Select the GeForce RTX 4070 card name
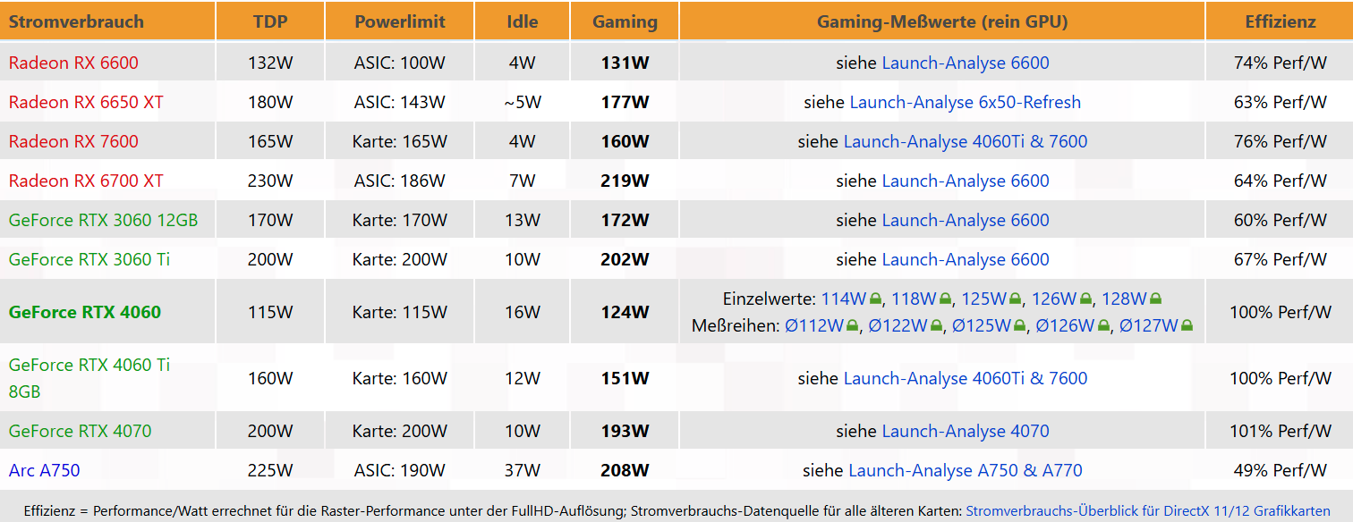This screenshot has width=1353, height=522. [x=81, y=431]
